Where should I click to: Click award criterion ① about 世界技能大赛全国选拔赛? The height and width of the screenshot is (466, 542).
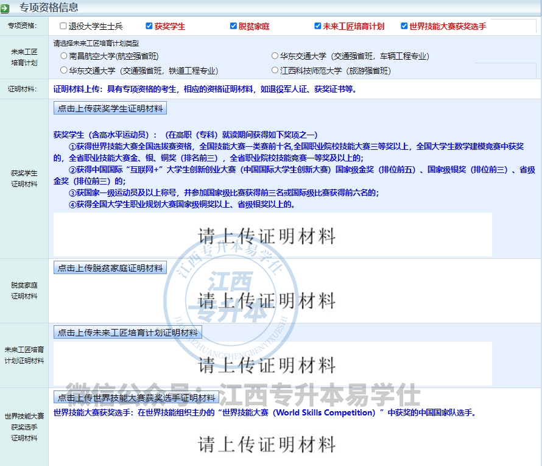coord(289,152)
